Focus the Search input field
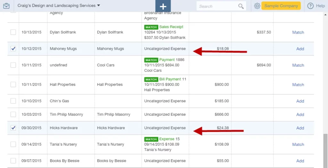The image size is (328, 168). tap(217, 6)
